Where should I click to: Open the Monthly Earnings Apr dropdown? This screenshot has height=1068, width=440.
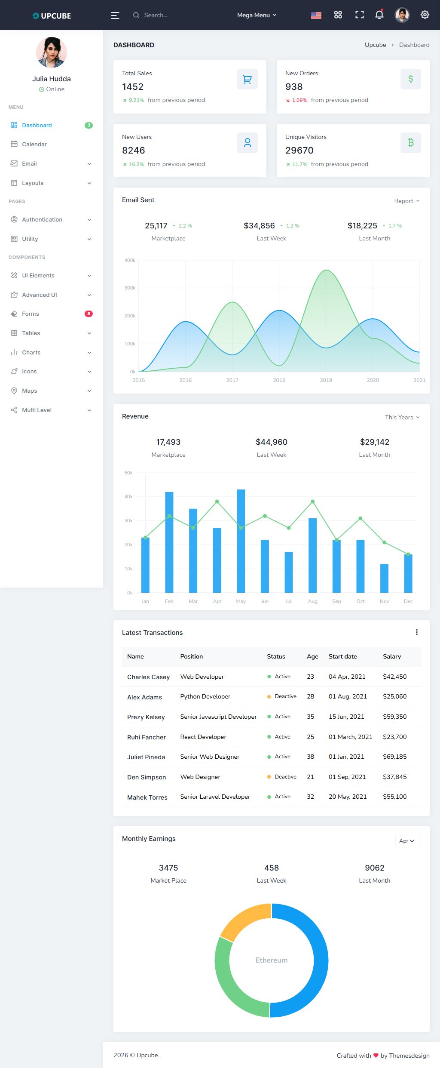point(408,841)
